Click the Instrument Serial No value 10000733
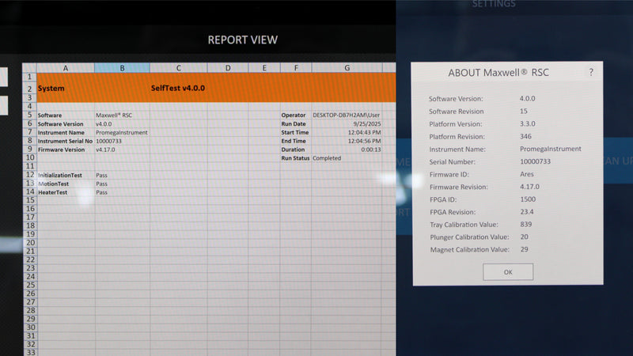The image size is (633, 356). pos(122,141)
